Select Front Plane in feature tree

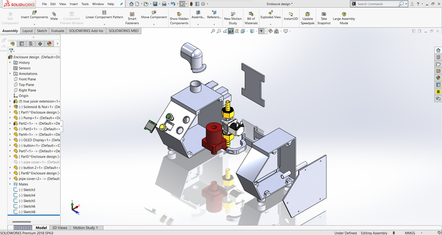point(27,79)
